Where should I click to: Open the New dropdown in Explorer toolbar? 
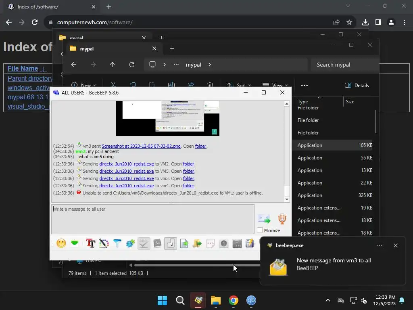pos(83,85)
